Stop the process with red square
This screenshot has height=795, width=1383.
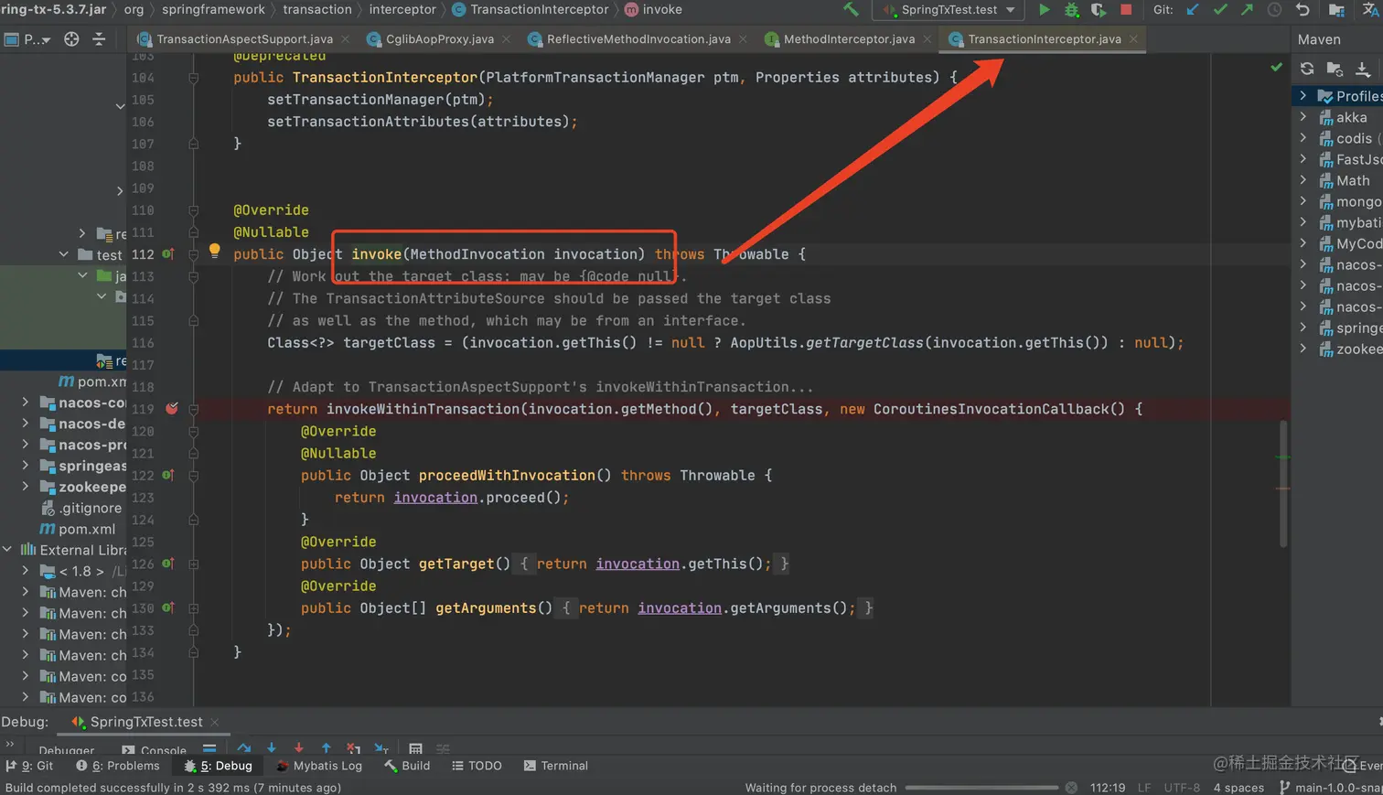coord(1126,9)
